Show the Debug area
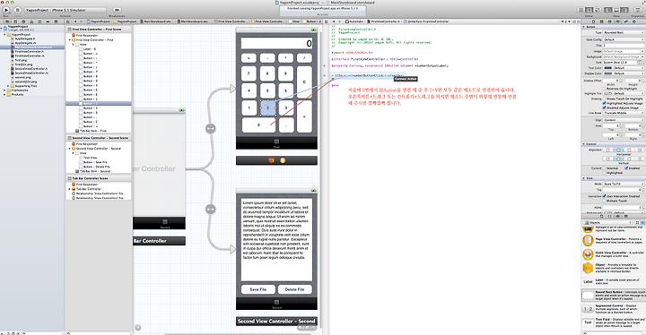 [616, 10]
